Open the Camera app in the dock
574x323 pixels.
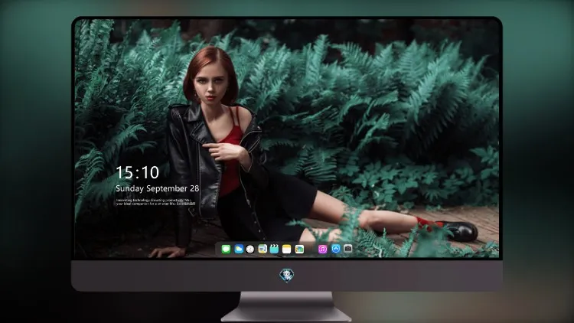[x=348, y=249]
